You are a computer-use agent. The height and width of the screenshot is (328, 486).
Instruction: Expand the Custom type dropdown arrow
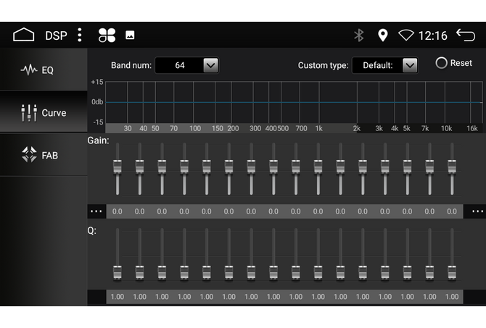[x=410, y=65]
